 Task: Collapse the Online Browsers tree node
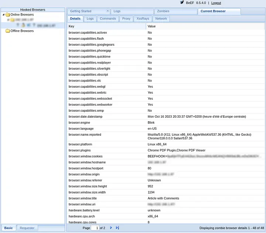point(3,15)
